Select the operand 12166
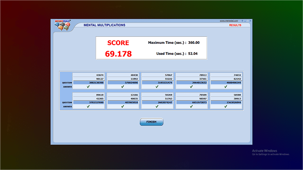The image size is (303, 170). click(x=134, y=95)
